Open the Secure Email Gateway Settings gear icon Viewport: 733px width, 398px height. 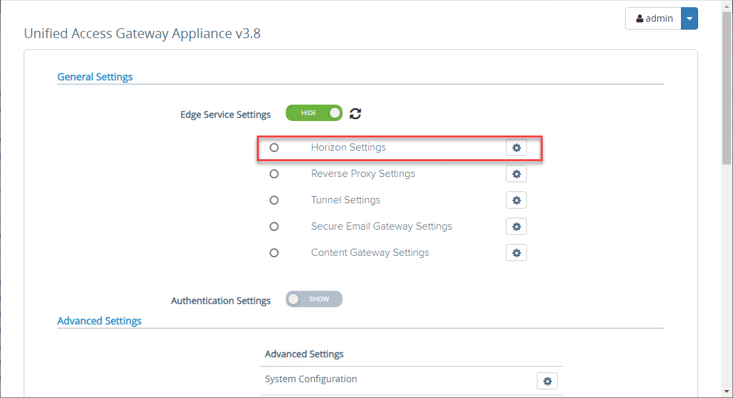516,226
